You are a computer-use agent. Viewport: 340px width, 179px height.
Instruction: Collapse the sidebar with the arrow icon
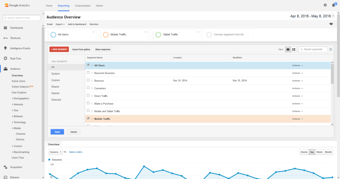click(x=43, y=14)
